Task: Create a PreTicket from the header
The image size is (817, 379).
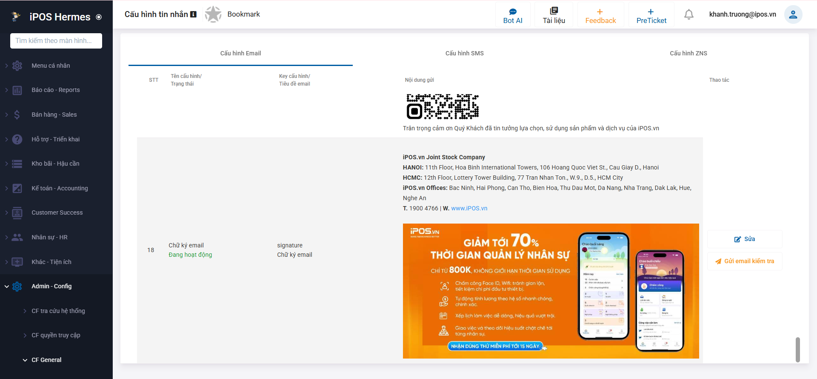Action: [x=651, y=15]
